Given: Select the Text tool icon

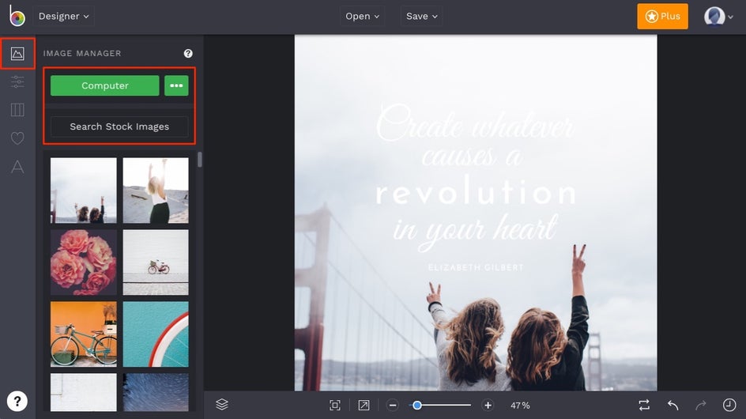Looking at the screenshot, I should (x=17, y=167).
